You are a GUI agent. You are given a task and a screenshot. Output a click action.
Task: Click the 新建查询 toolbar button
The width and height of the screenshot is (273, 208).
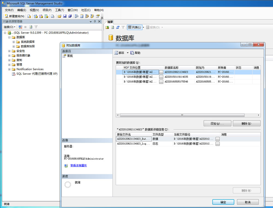pos(15,16)
